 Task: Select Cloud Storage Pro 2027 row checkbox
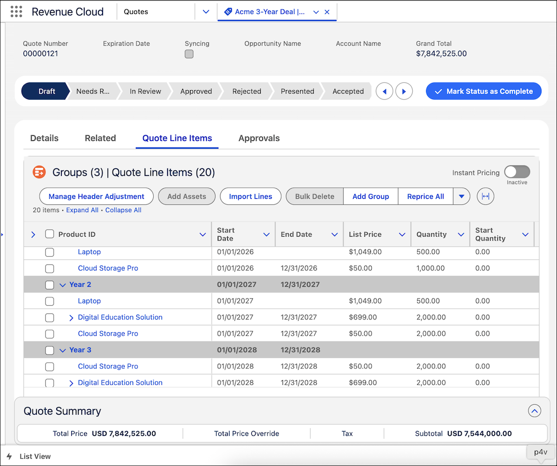click(x=50, y=334)
